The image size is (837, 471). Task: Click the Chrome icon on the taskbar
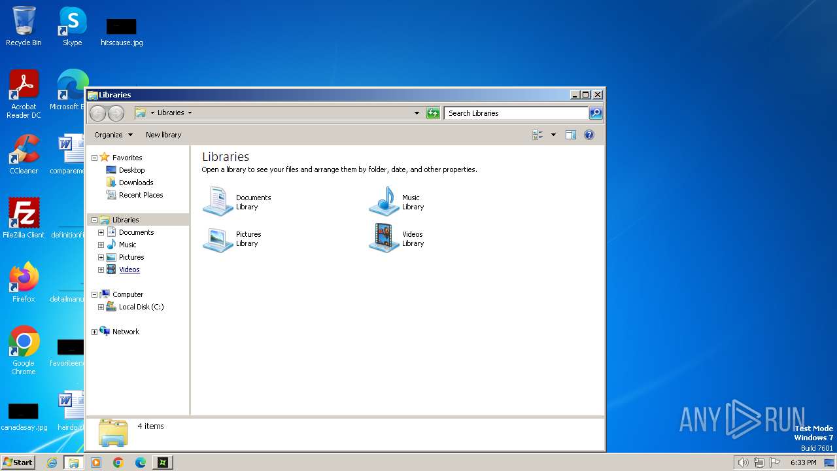118,462
